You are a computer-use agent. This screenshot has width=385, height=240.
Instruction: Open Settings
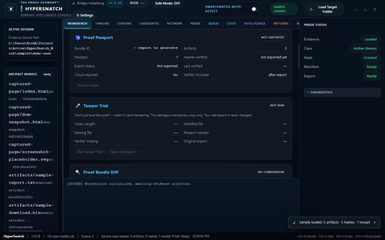[85, 15]
